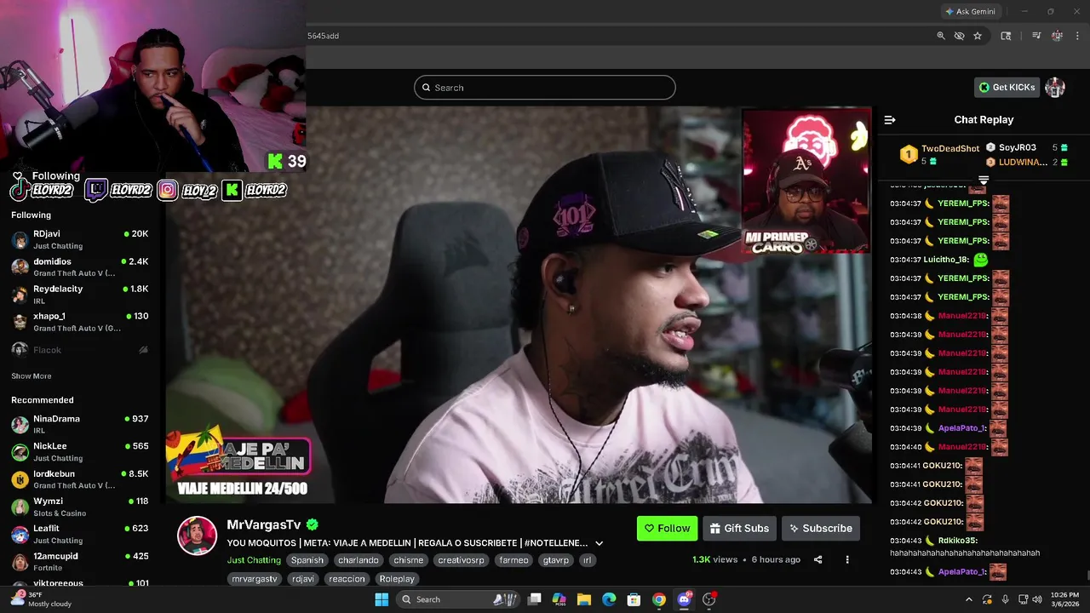
Task: Open Microsoft Edge from taskbar
Action: tap(609, 599)
